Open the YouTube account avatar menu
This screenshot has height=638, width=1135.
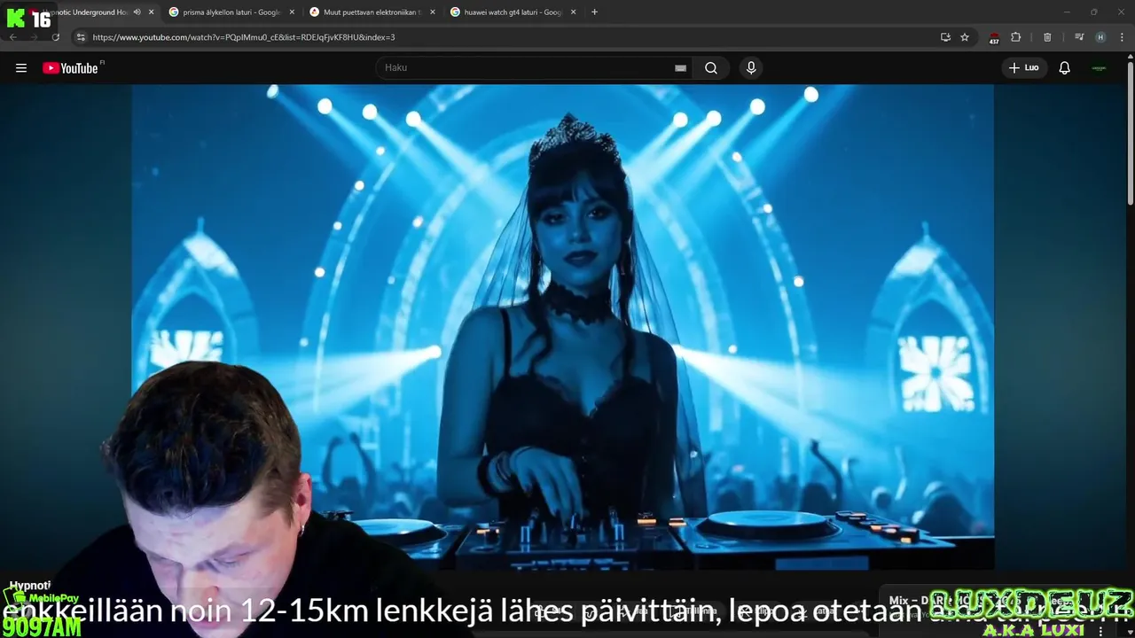pos(1099,68)
